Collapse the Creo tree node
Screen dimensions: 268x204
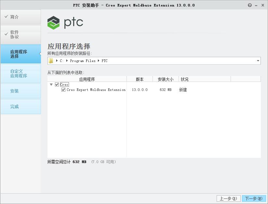pos(51,84)
